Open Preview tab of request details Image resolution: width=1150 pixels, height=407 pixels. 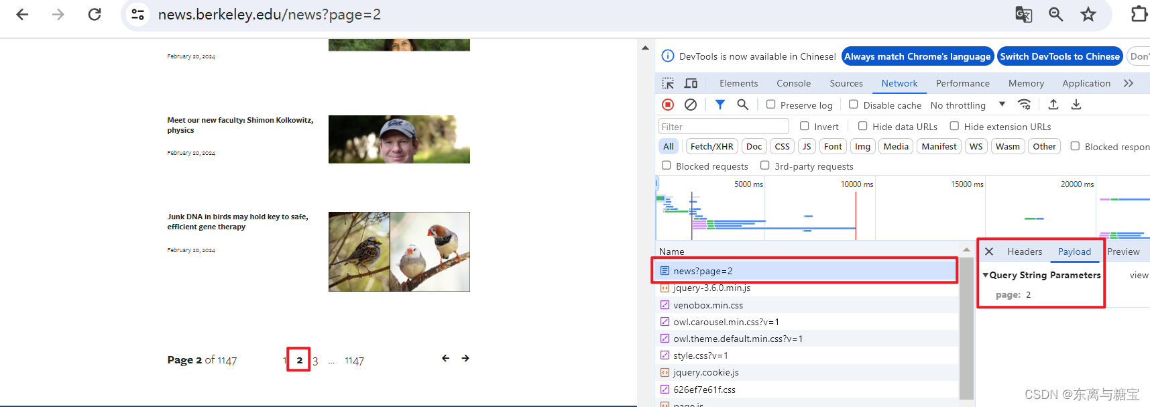(1123, 251)
